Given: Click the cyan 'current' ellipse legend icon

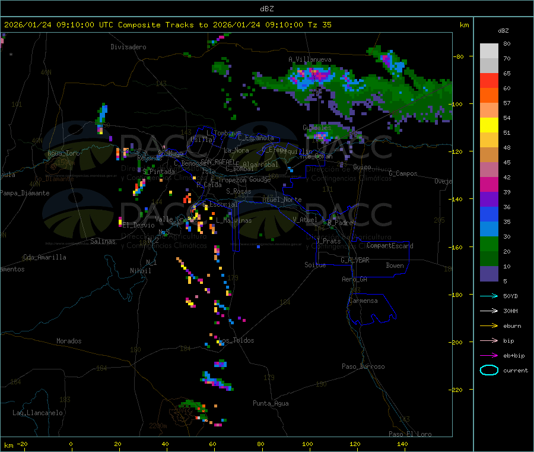Looking at the screenshot, I should tap(489, 370).
